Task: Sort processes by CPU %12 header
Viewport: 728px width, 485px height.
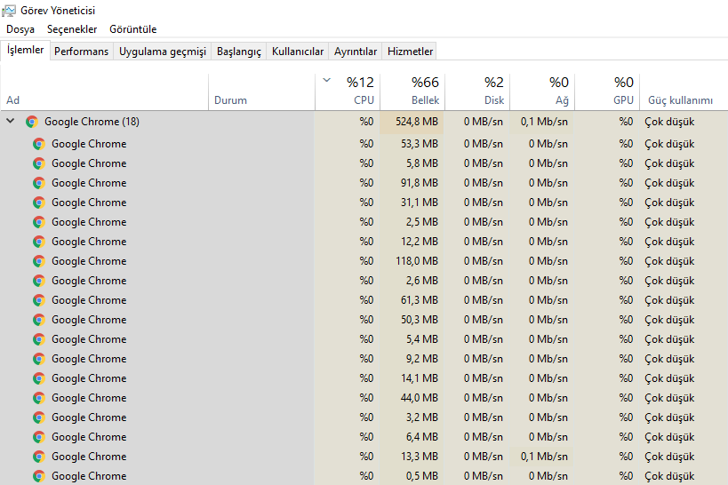Action: click(348, 91)
